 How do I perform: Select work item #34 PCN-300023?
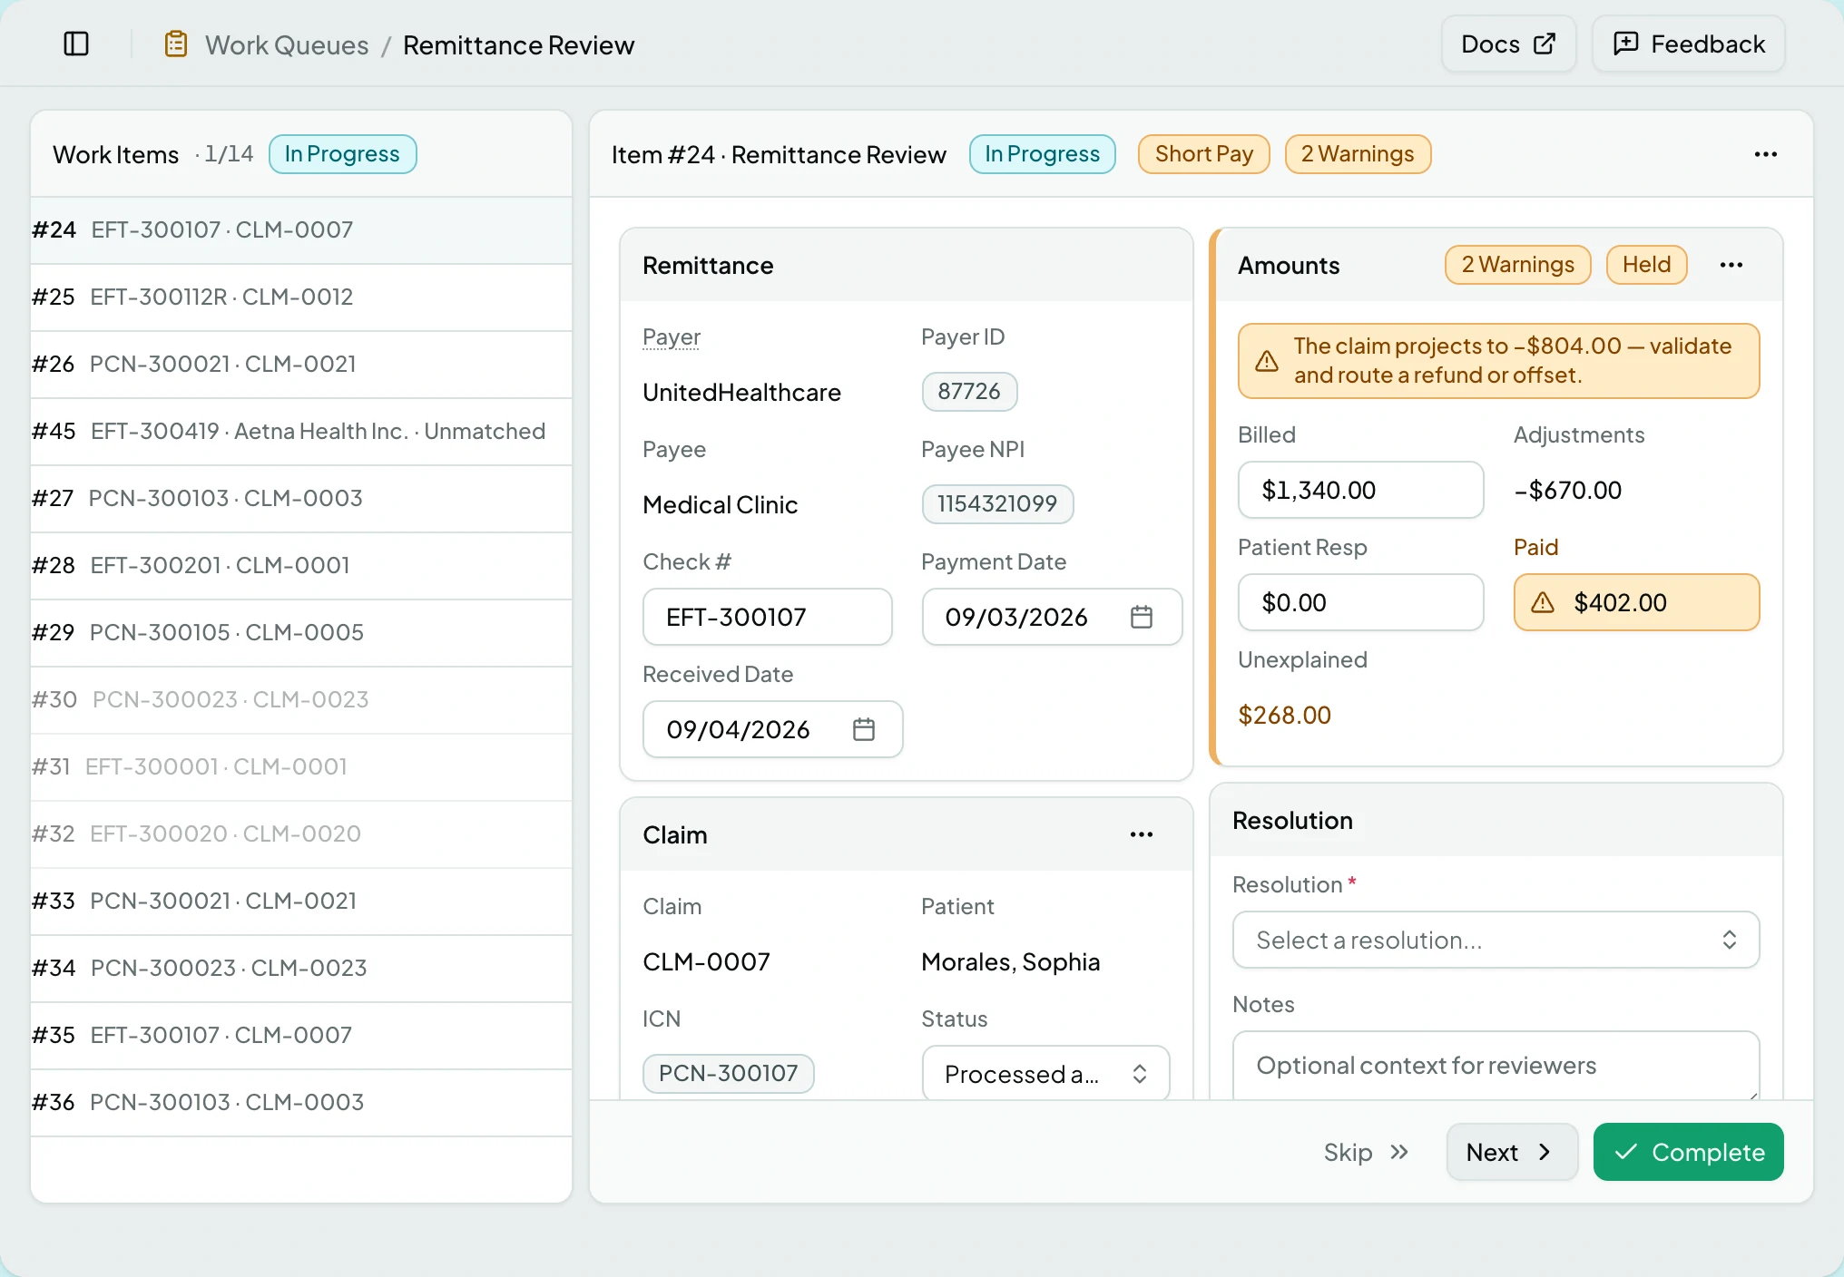tap(301, 969)
